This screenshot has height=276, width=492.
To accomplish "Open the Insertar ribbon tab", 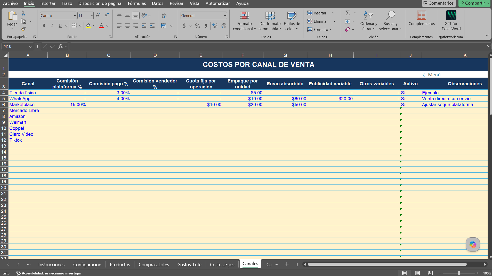I will [48, 3].
